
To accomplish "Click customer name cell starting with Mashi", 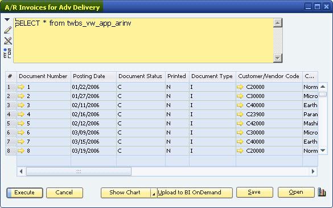I will 310,123.
